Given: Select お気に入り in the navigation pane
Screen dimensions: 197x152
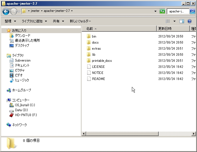Looking at the screenshot, I should click(x=19, y=30).
